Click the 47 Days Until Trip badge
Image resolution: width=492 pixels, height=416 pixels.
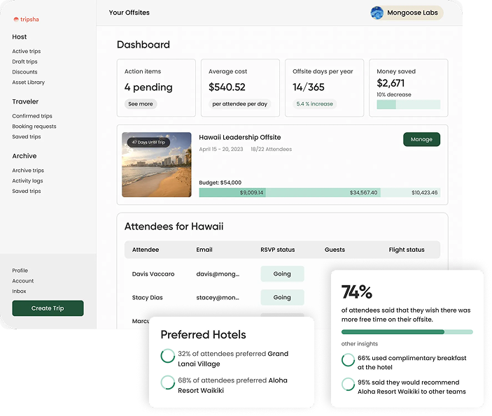pos(148,142)
